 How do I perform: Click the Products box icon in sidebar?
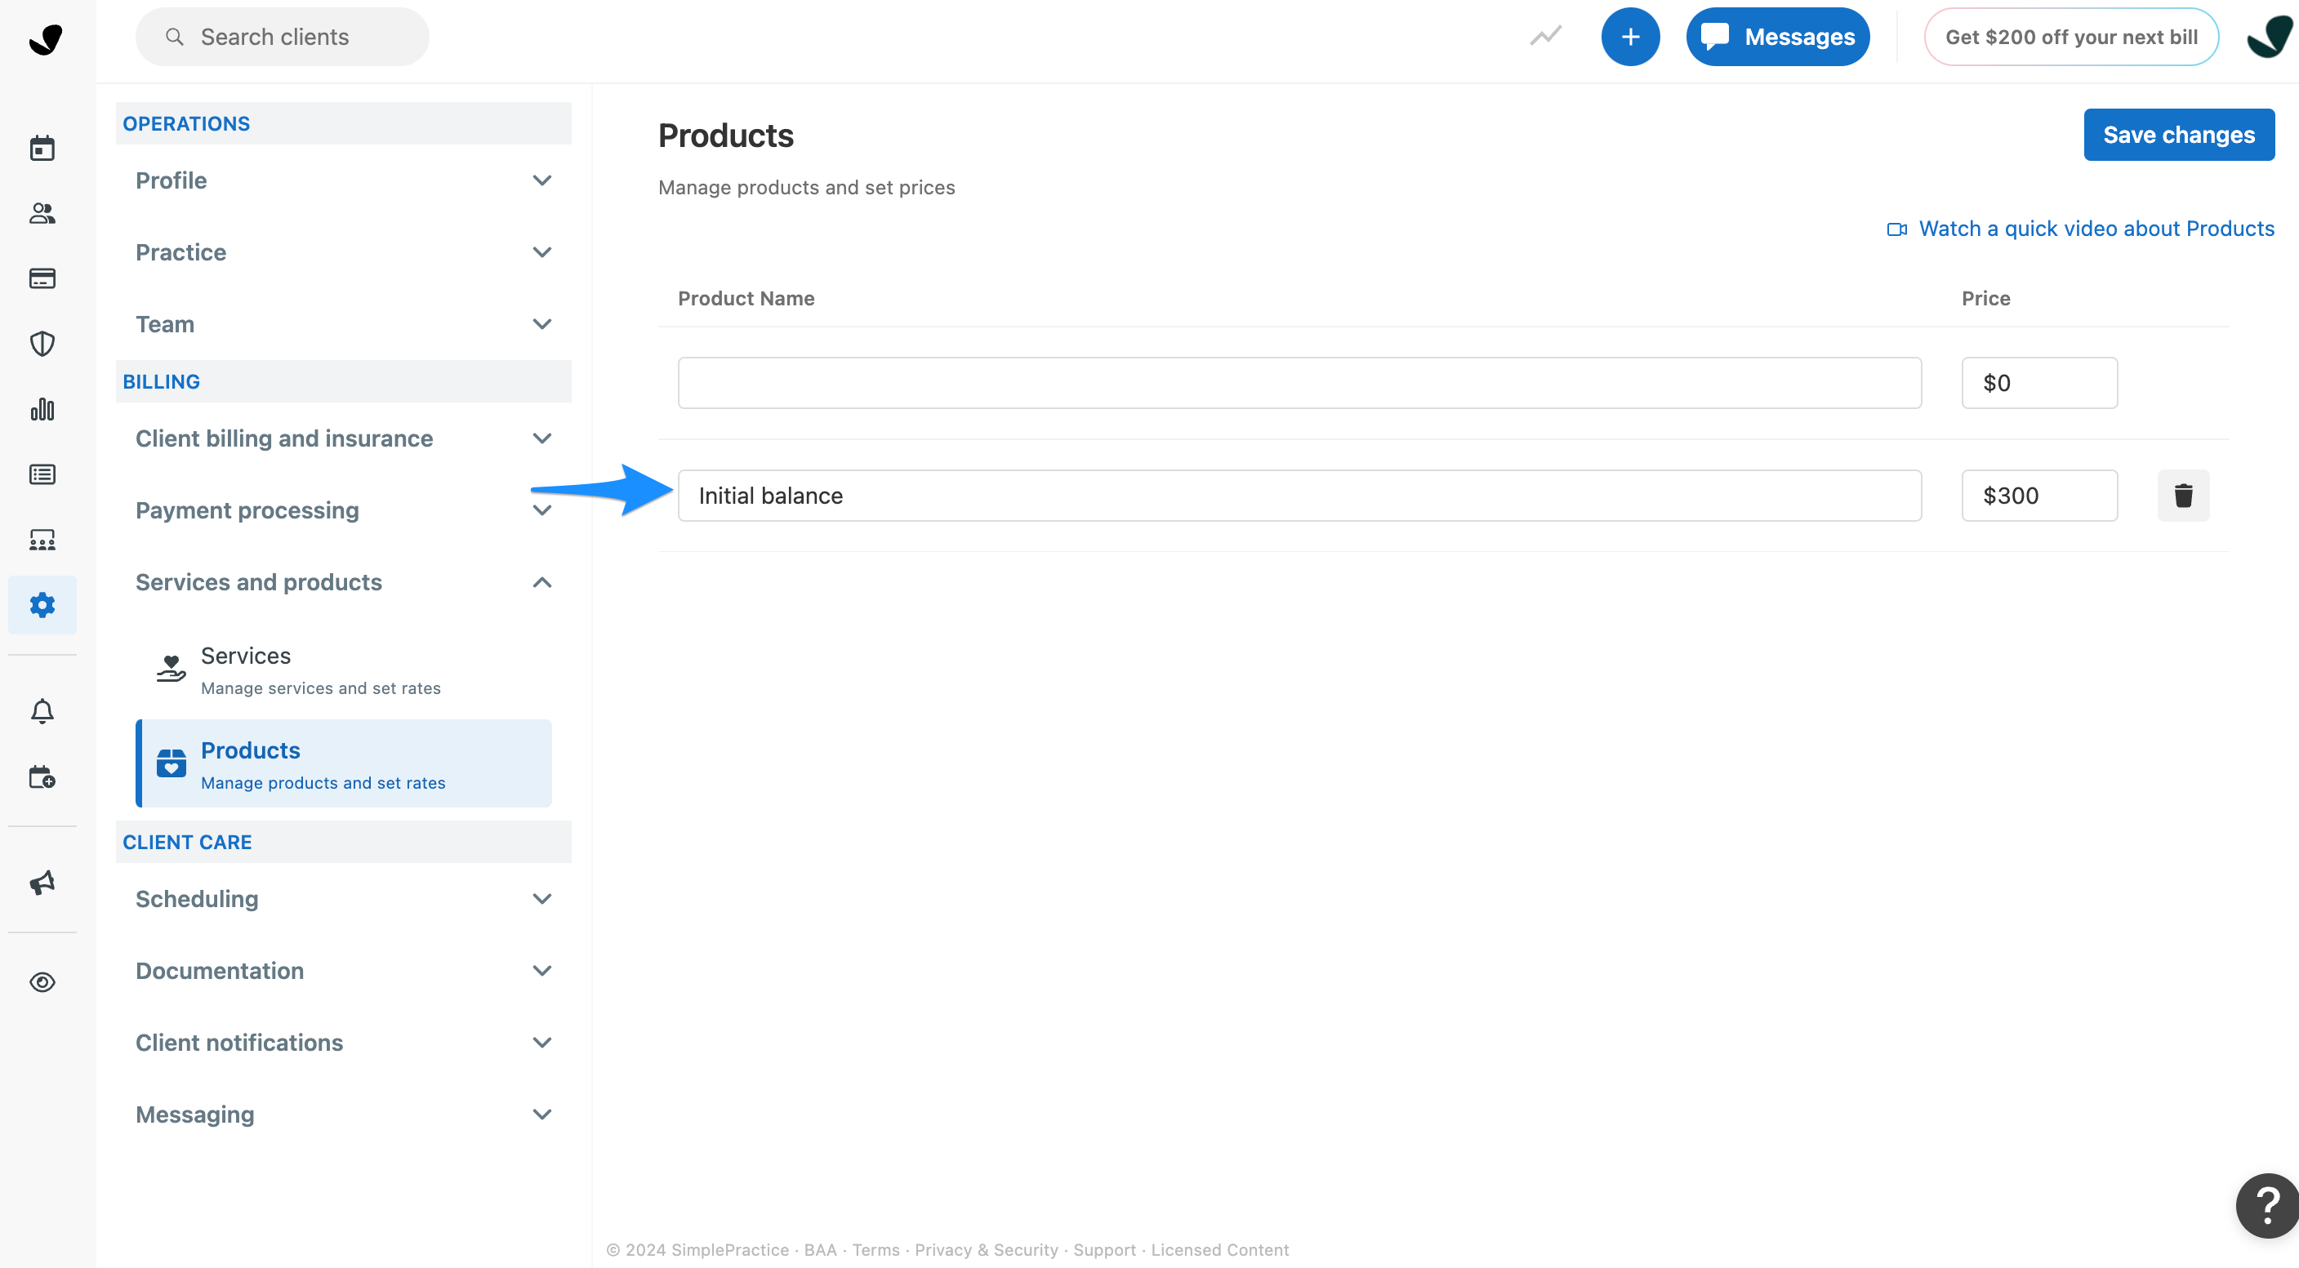point(171,763)
